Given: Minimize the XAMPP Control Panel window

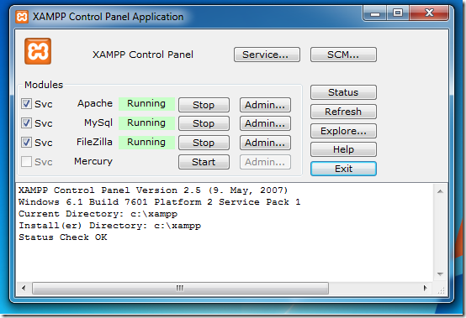Looking at the screenshot, I should pos(375,13).
